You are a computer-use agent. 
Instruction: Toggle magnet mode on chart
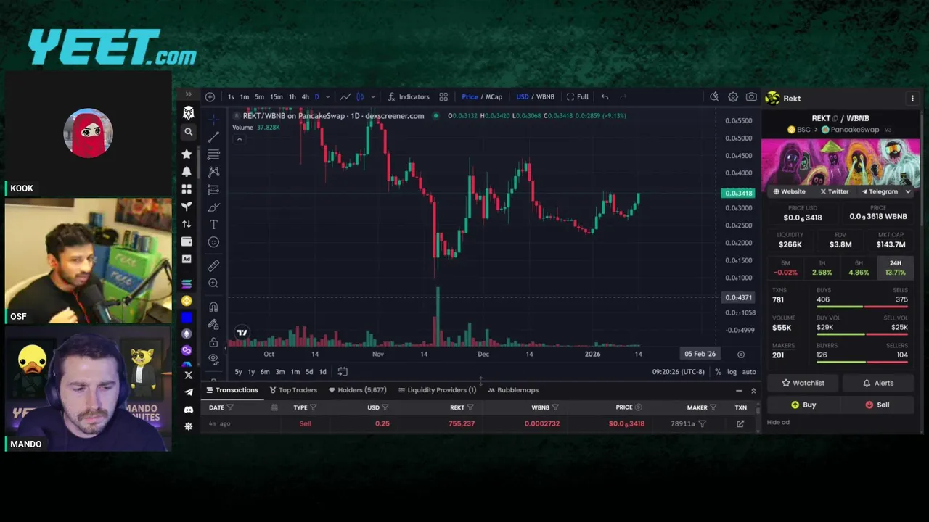click(x=213, y=307)
